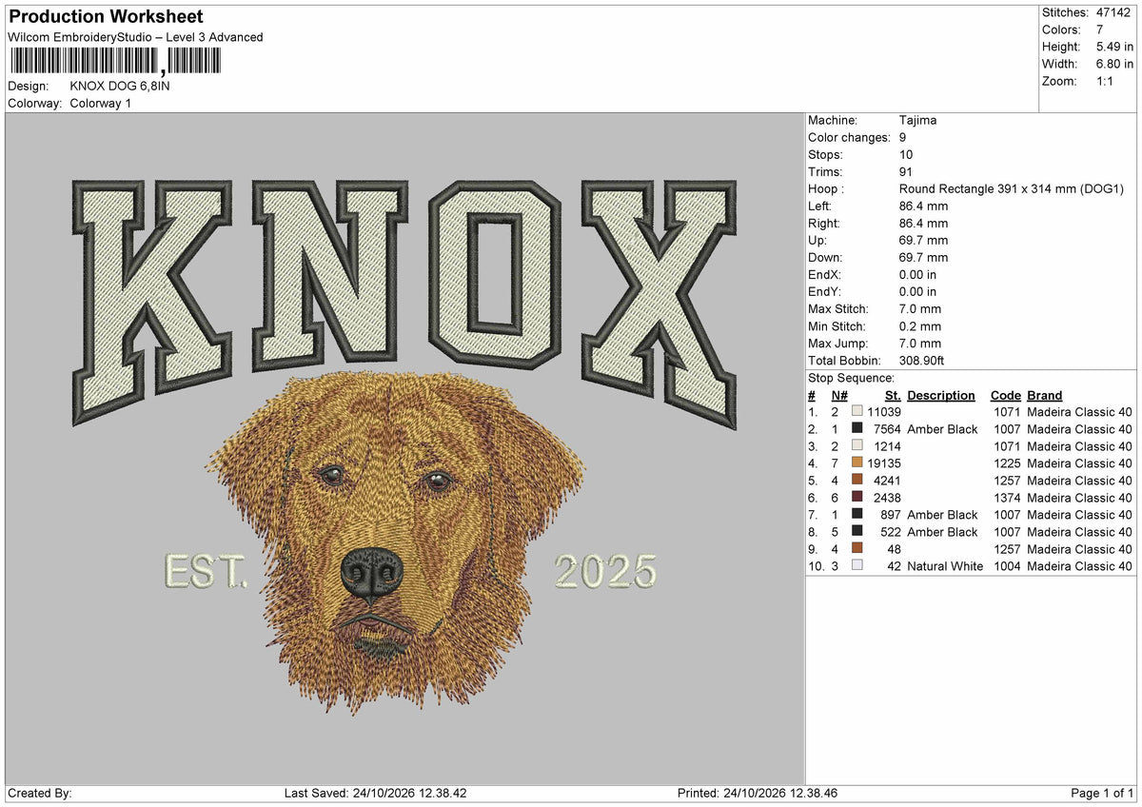The image size is (1142, 807).
Task: Click "Amber Black" in stop row 7
Action: point(942,515)
